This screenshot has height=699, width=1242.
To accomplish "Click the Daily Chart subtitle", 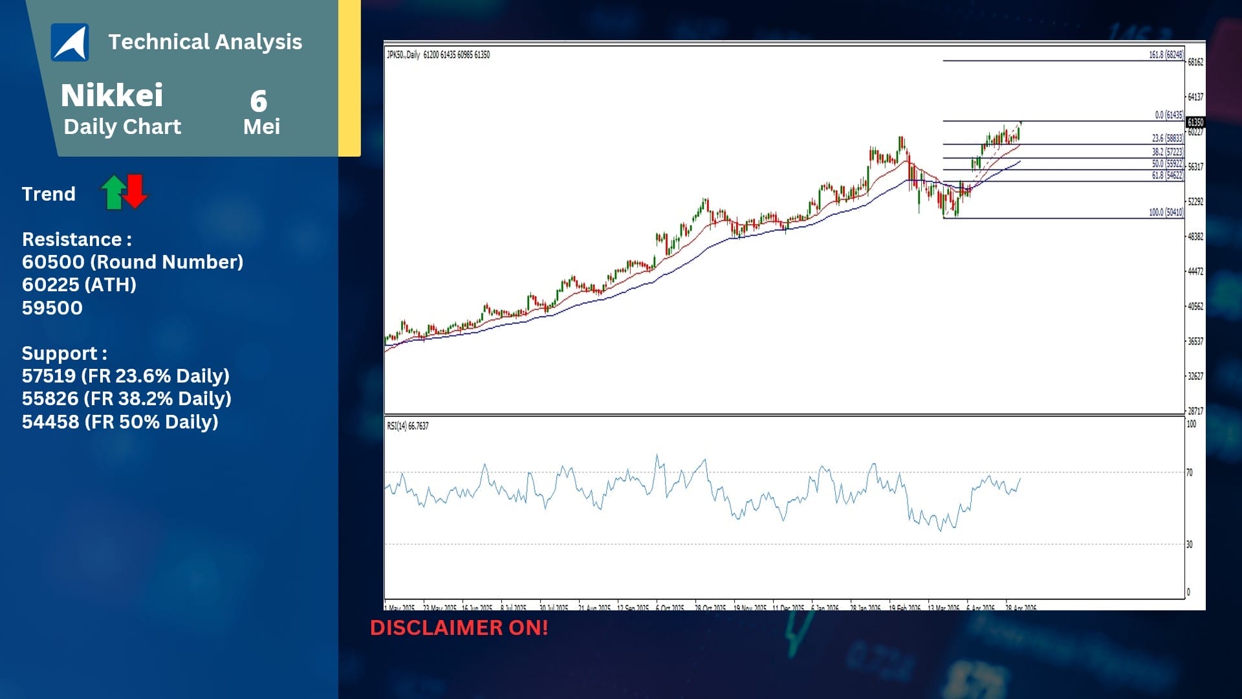I will pyautogui.click(x=122, y=127).
